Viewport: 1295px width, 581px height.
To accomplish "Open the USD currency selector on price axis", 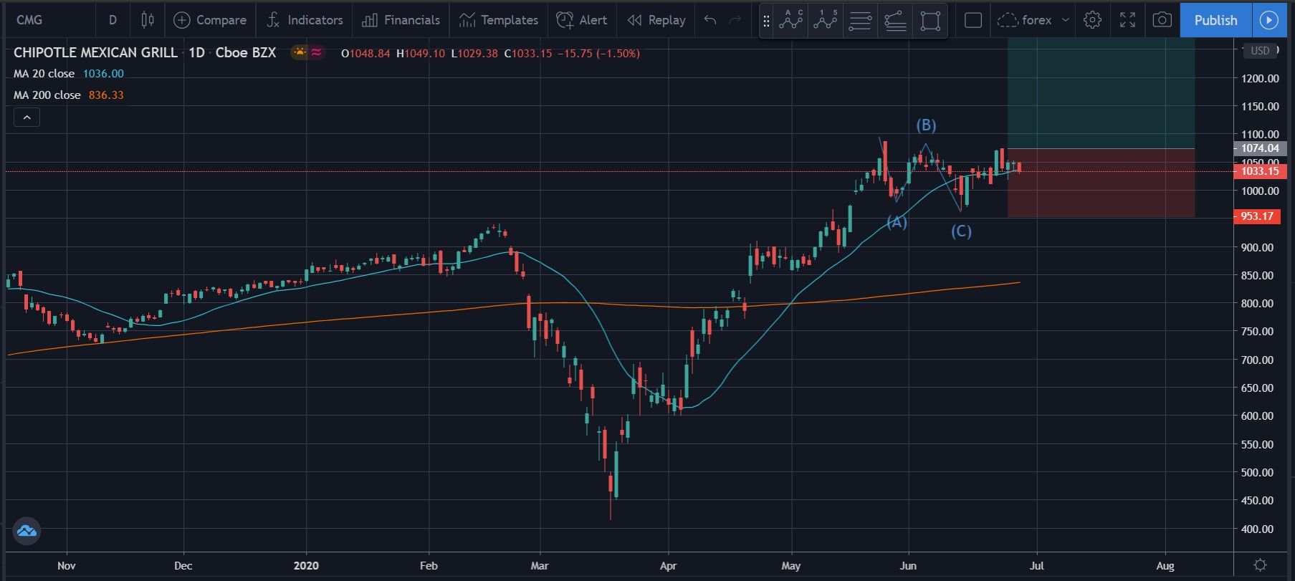I will click(1260, 51).
